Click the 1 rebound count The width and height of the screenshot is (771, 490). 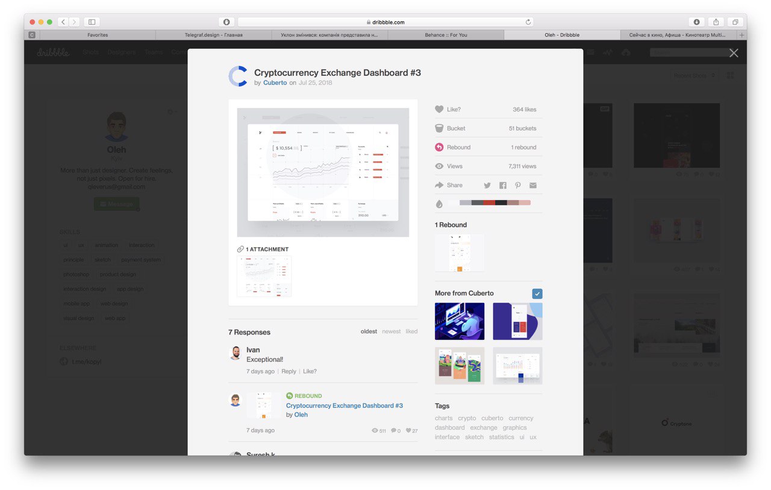[523, 147]
